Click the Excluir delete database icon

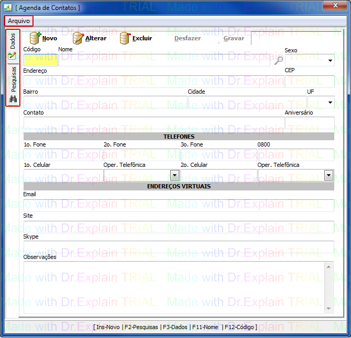pos(125,38)
